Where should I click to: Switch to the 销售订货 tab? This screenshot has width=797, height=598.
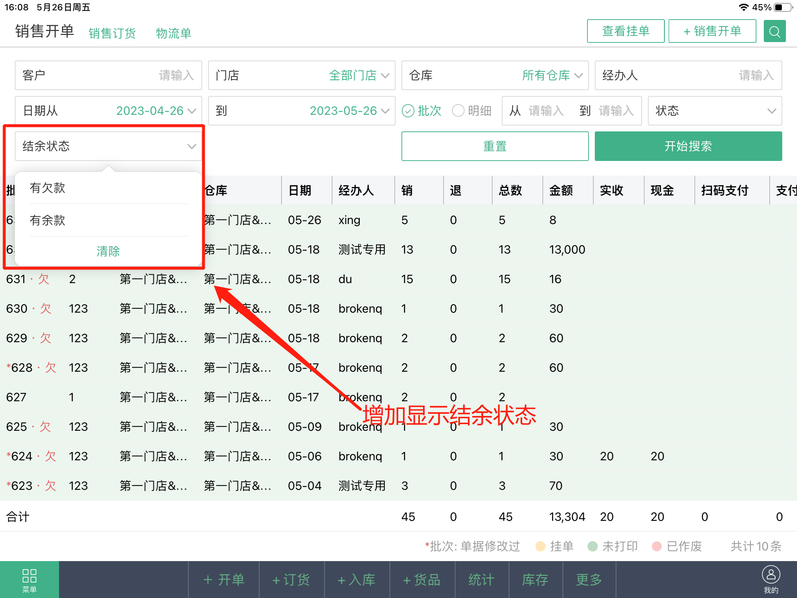112,33
